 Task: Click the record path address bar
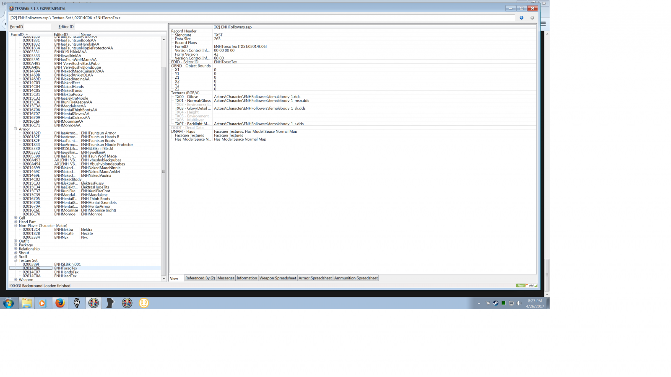262,18
